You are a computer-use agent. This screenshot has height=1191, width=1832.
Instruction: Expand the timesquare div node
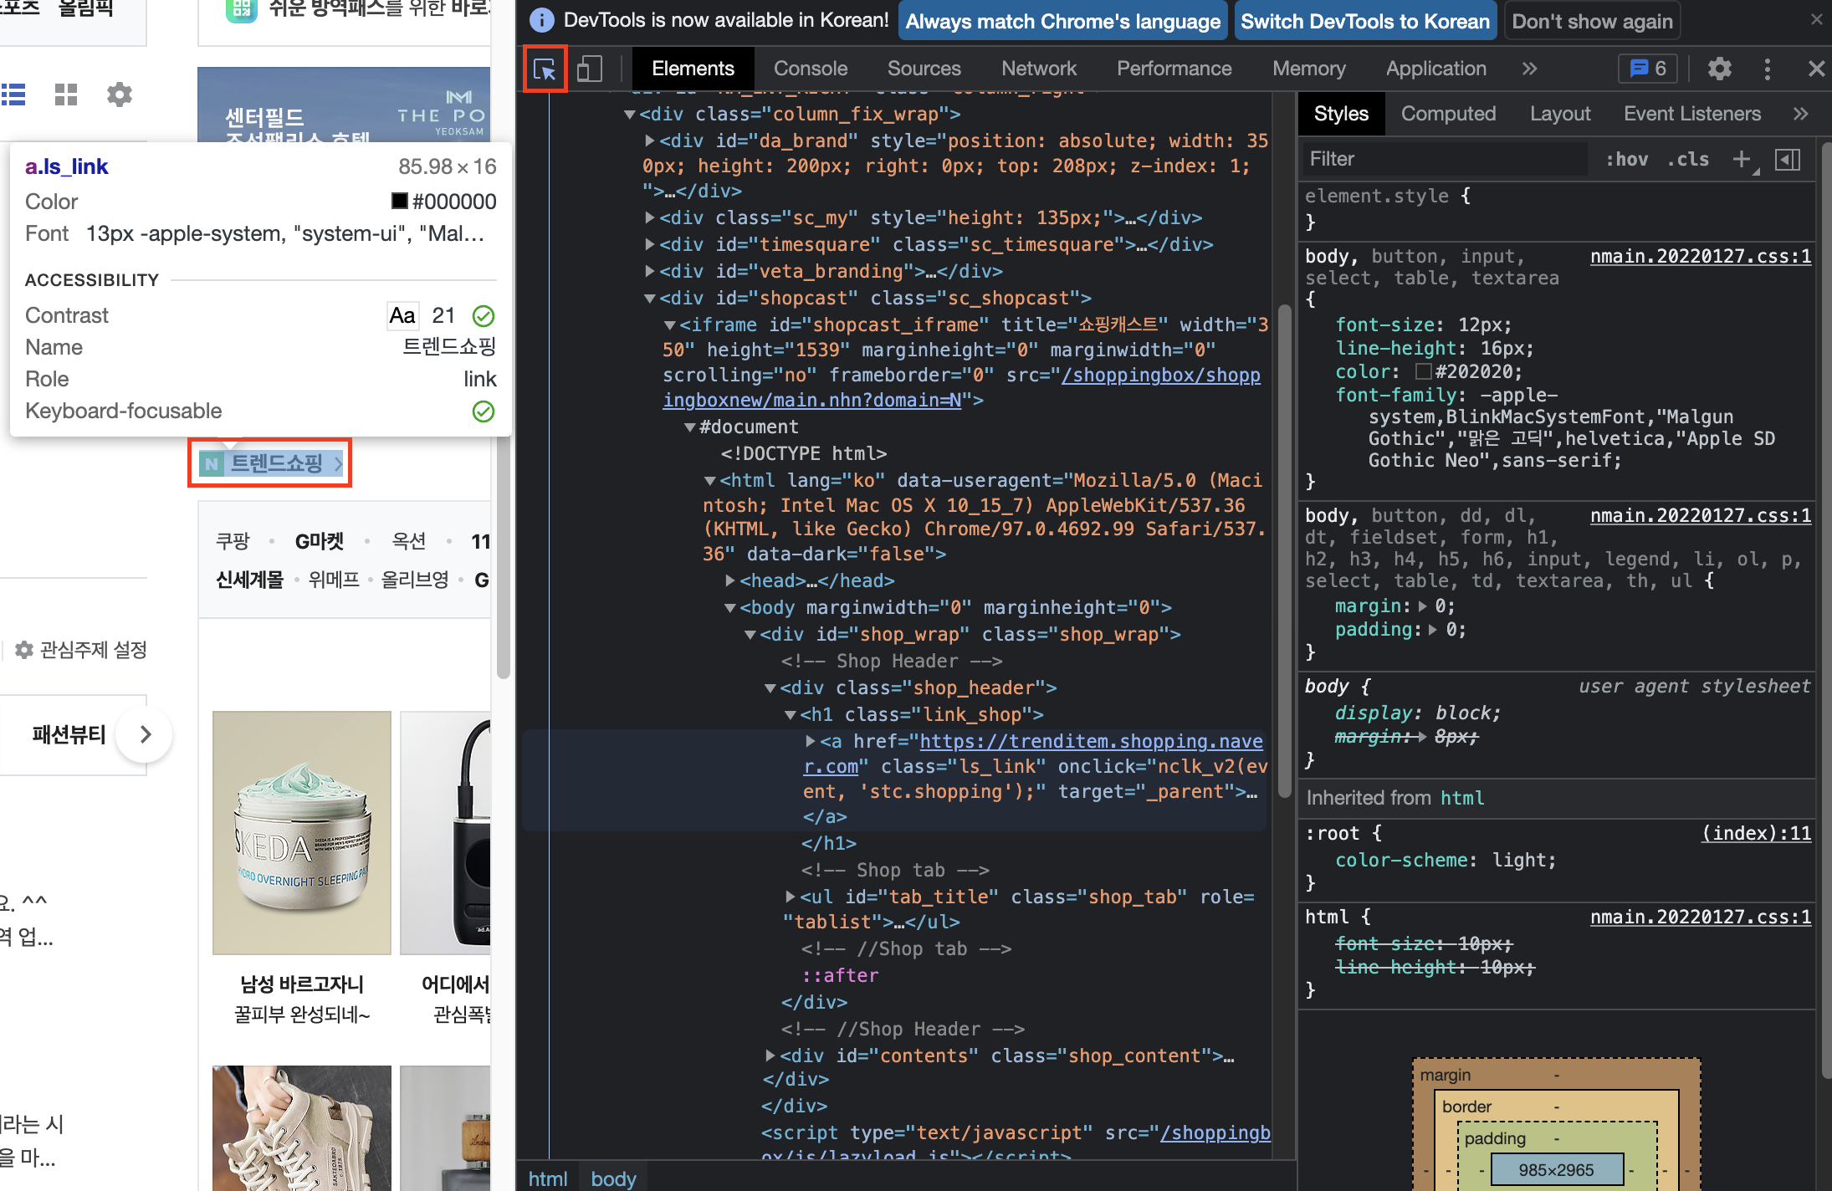click(x=649, y=245)
